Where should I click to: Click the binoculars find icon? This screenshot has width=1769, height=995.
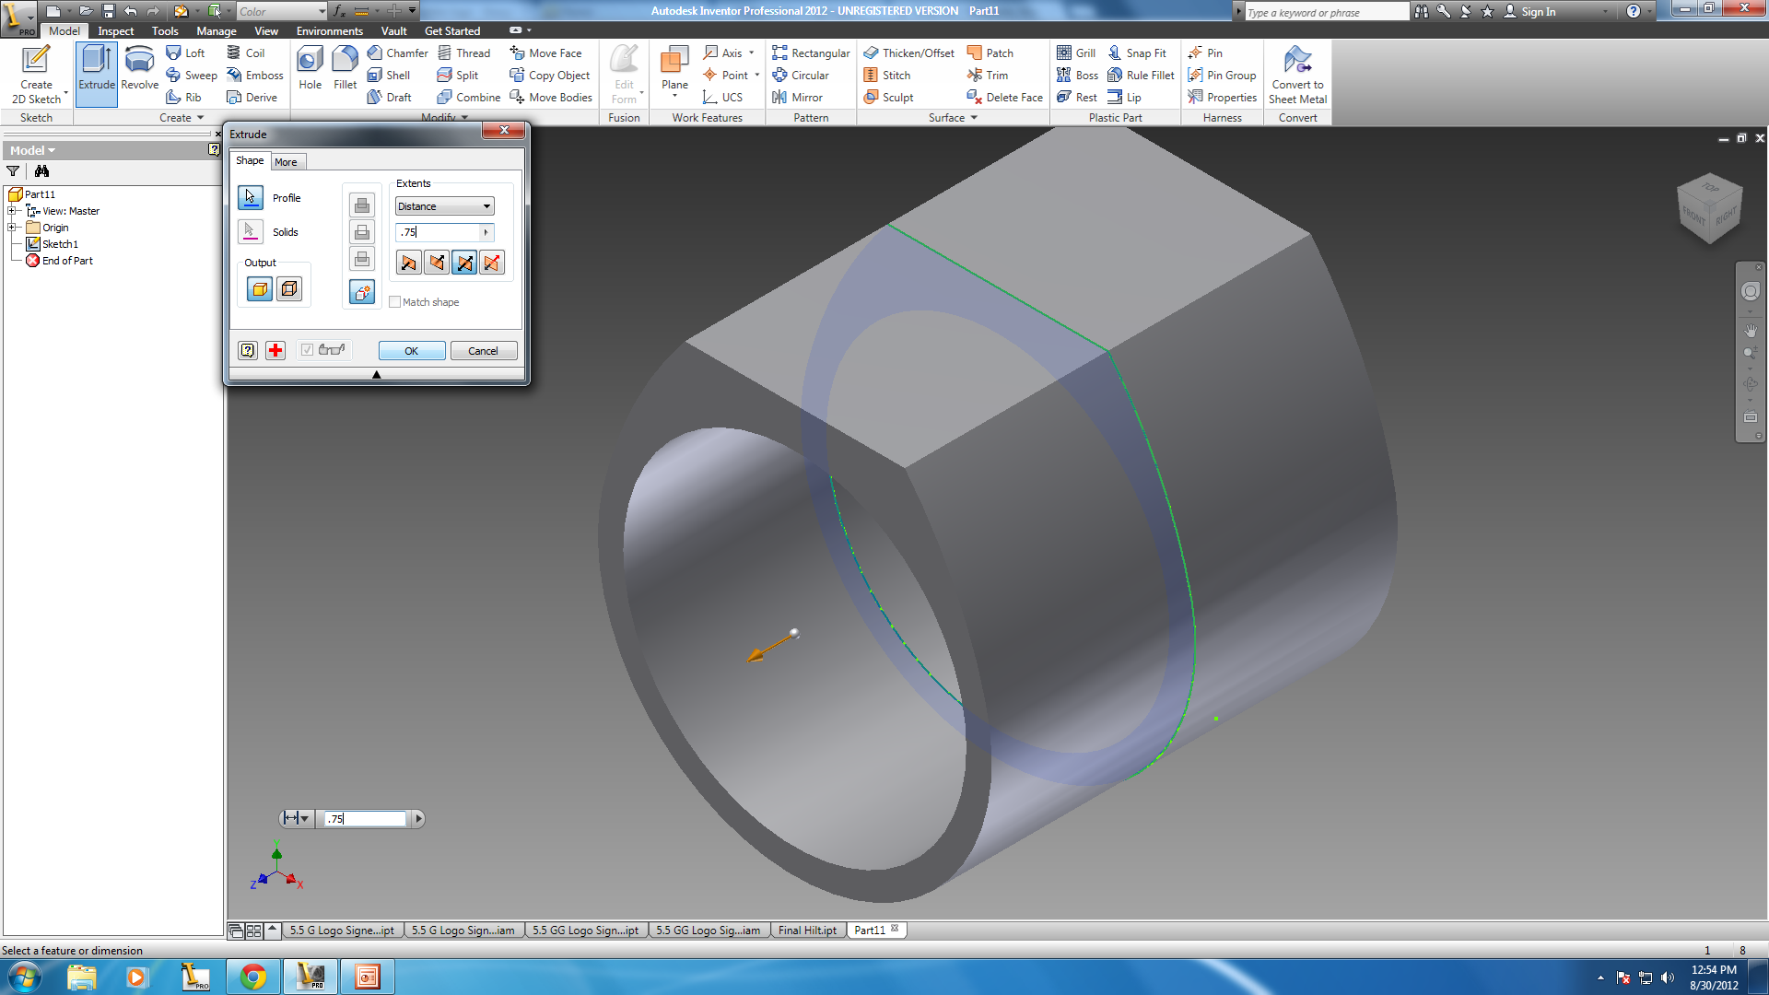point(41,170)
